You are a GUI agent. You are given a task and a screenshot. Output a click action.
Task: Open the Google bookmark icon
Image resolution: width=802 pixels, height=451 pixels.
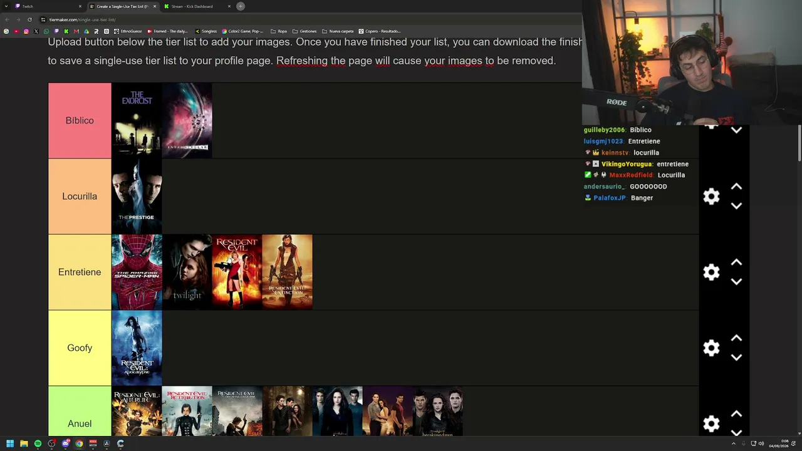point(6,31)
